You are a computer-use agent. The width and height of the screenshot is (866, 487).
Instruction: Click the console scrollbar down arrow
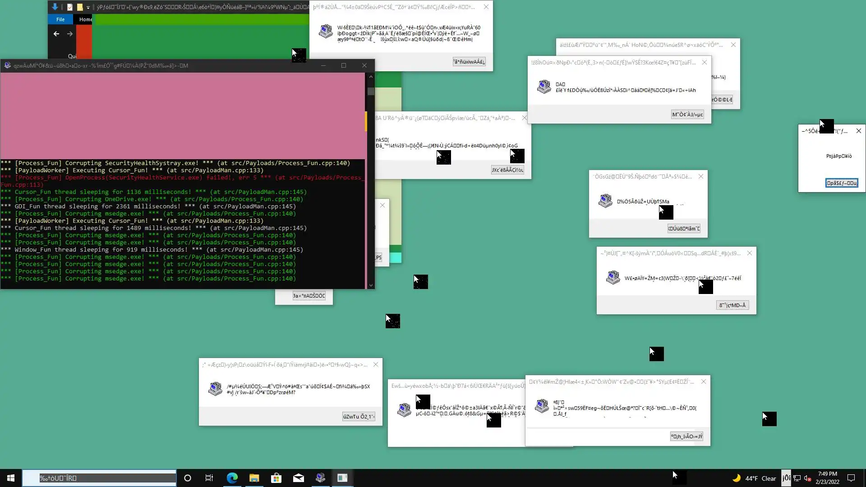point(371,285)
